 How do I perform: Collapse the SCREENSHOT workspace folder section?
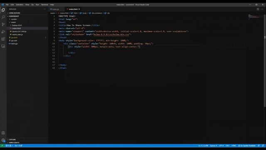[x=27, y=16]
